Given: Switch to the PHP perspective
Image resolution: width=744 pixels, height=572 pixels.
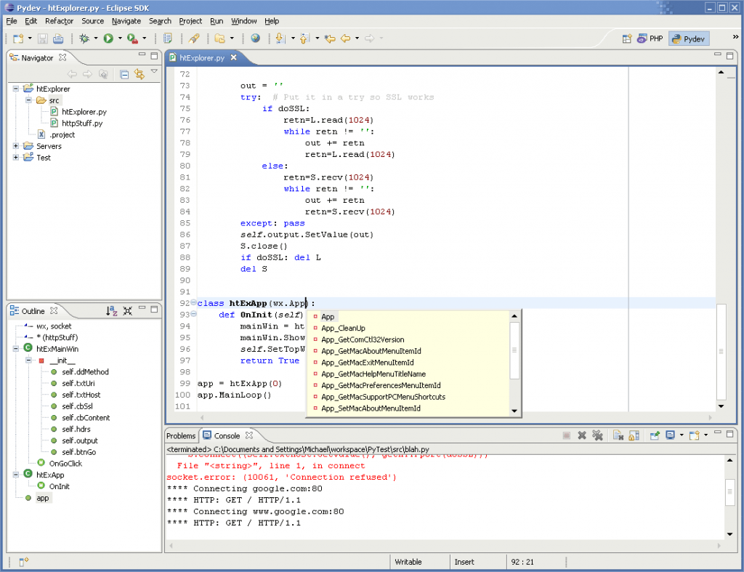Looking at the screenshot, I should click(650, 39).
